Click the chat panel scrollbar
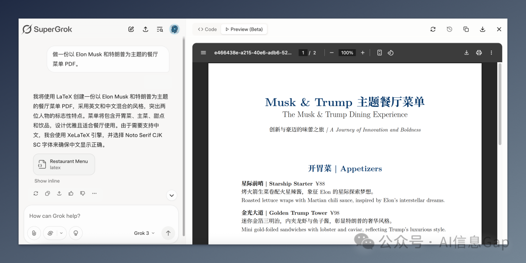This screenshot has width=526, height=263. tap(184, 137)
